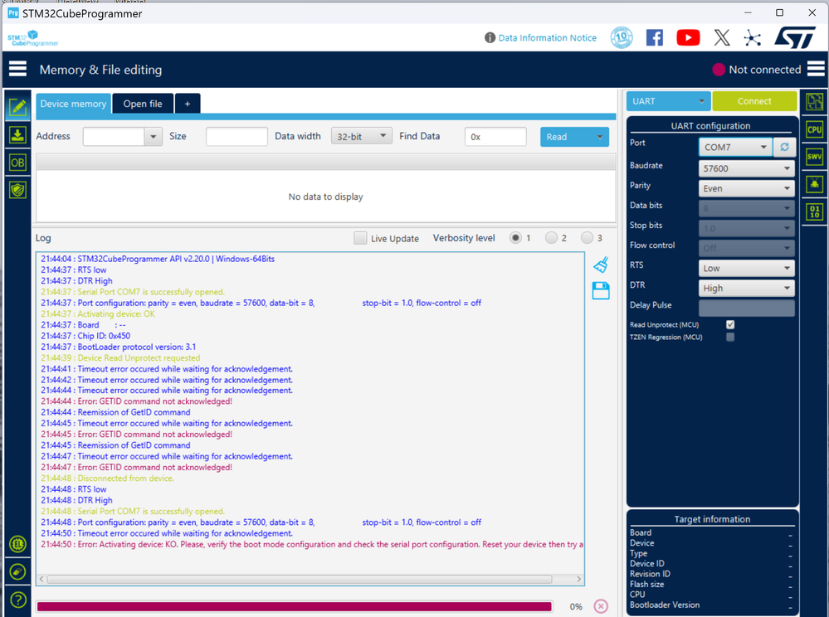Open Option Bytes (OB) panel icon
The width and height of the screenshot is (829, 617).
[x=17, y=163]
